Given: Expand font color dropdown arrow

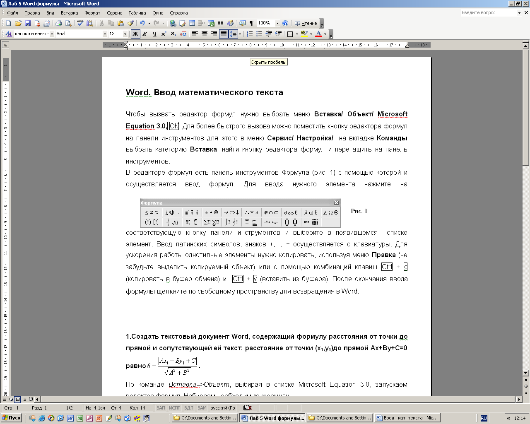Looking at the screenshot, I should (x=325, y=34).
